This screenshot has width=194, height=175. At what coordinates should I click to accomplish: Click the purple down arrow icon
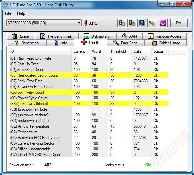163,23
